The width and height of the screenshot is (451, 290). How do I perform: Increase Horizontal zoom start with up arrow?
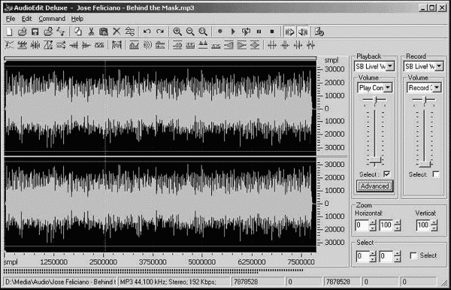(x=373, y=222)
